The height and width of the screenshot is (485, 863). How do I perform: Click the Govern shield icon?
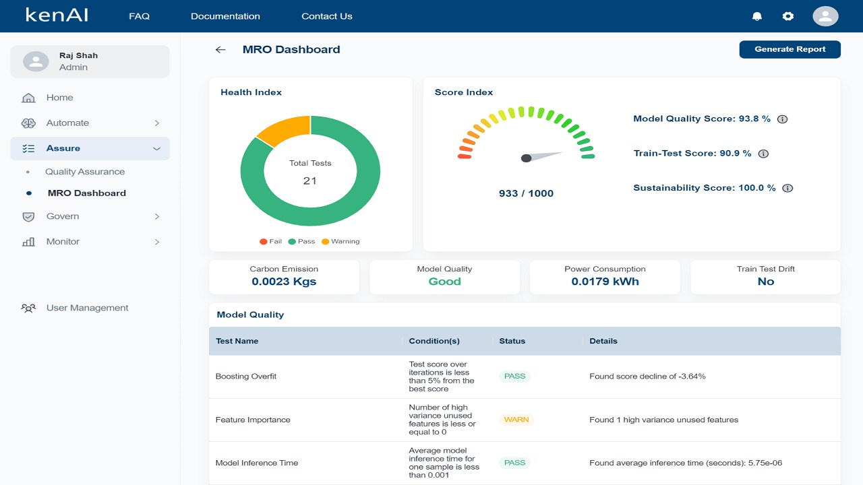click(28, 217)
